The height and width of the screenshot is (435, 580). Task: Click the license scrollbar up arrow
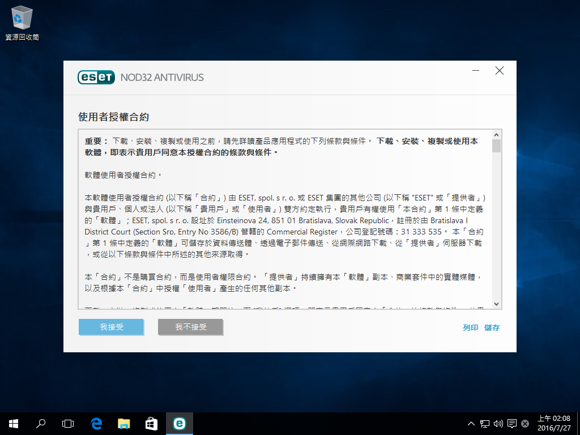pos(496,135)
